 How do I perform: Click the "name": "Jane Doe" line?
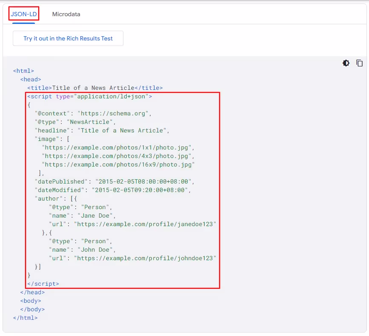coord(82,215)
